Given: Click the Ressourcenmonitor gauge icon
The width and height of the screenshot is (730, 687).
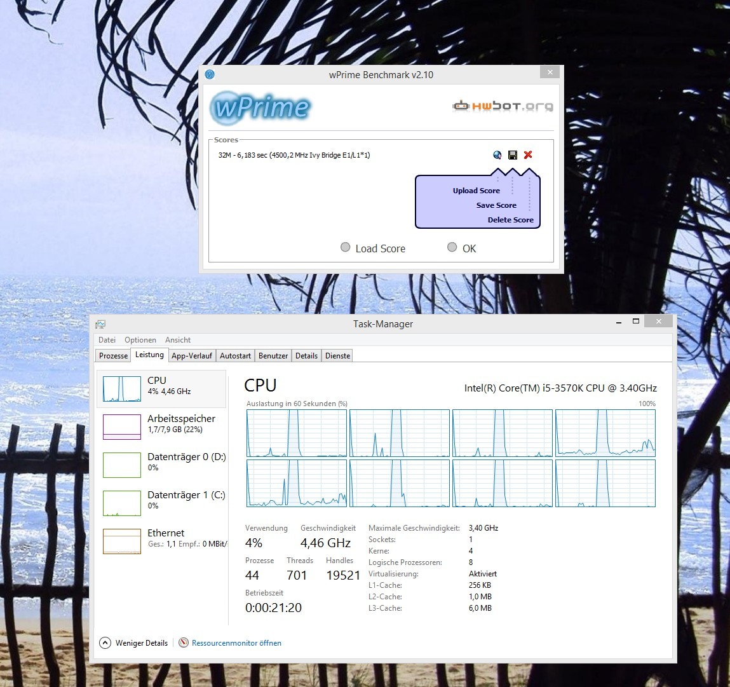Looking at the screenshot, I should (184, 643).
